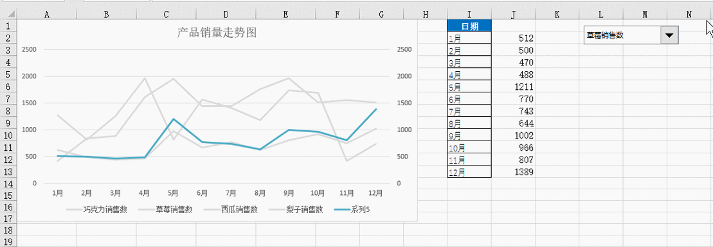Select row 18 header
The width and height of the screenshot is (713, 247).
(x=8, y=229)
